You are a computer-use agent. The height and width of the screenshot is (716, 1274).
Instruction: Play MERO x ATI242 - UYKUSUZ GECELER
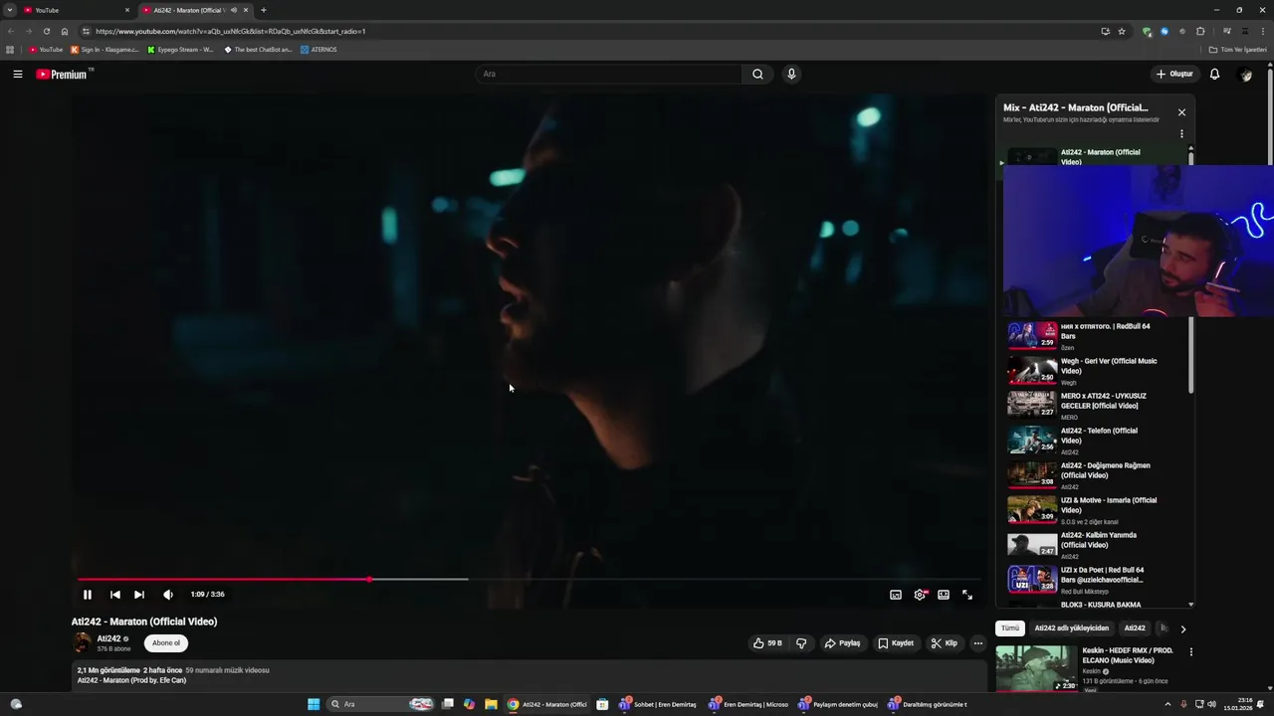pos(1095,406)
